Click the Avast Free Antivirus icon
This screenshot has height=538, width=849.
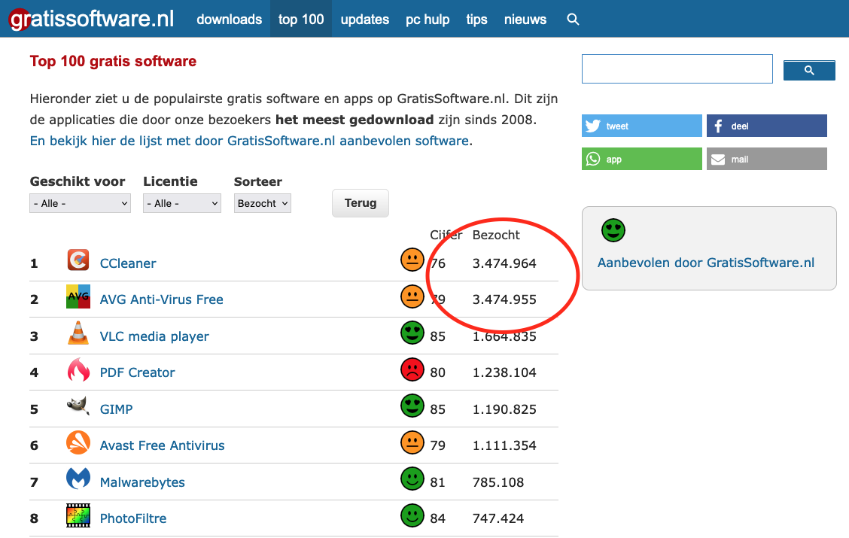[78, 443]
